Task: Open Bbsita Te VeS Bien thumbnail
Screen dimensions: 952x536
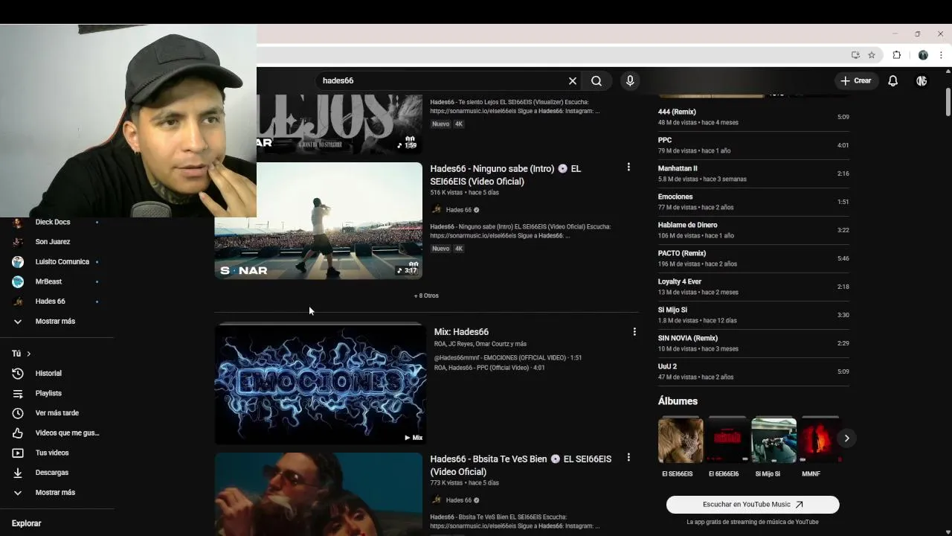Action: 318,494
